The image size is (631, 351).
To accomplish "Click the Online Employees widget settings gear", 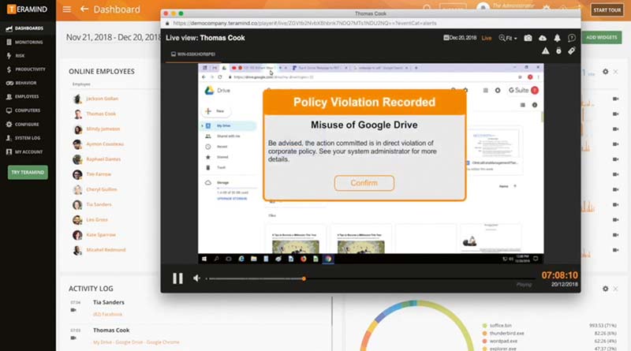I will (605, 72).
